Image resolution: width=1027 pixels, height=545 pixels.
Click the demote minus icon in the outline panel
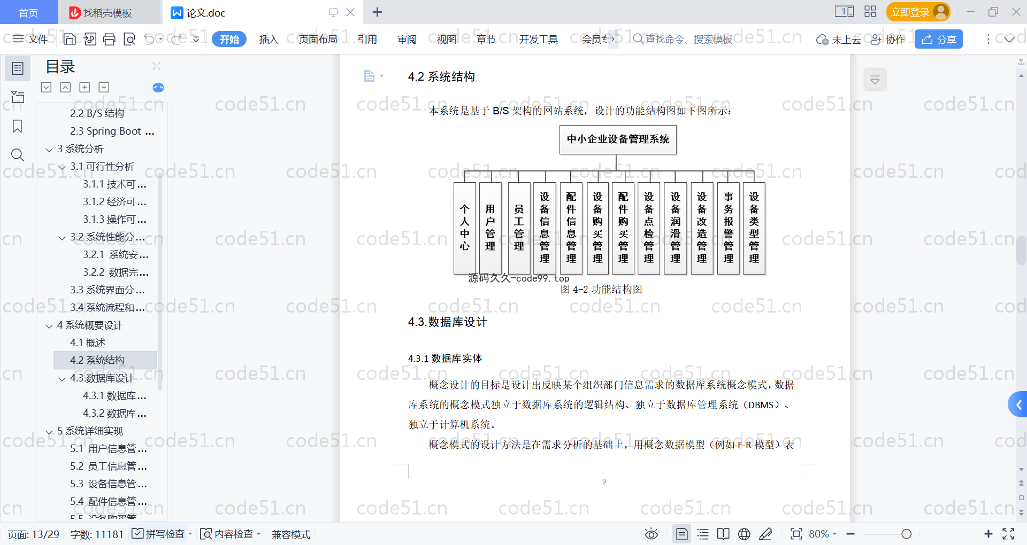104,87
